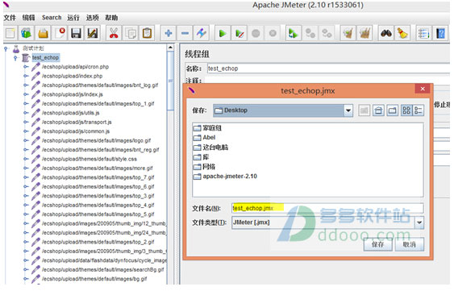The image size is (454, 291).
Task: Open the Search menu
Action: point(52,18)
